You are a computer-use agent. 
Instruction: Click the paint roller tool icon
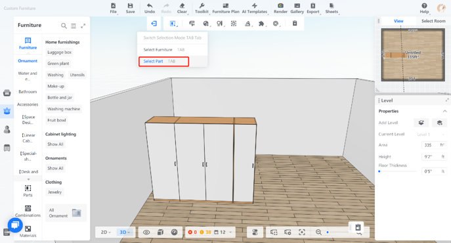pos(192,24)
